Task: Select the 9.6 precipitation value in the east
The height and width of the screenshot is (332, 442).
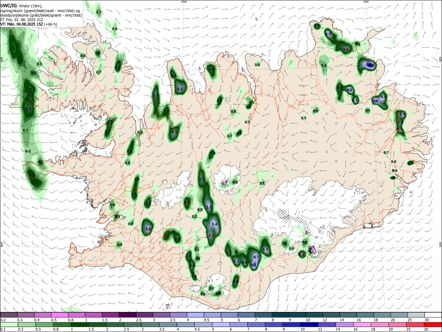Action: [375, 101]
